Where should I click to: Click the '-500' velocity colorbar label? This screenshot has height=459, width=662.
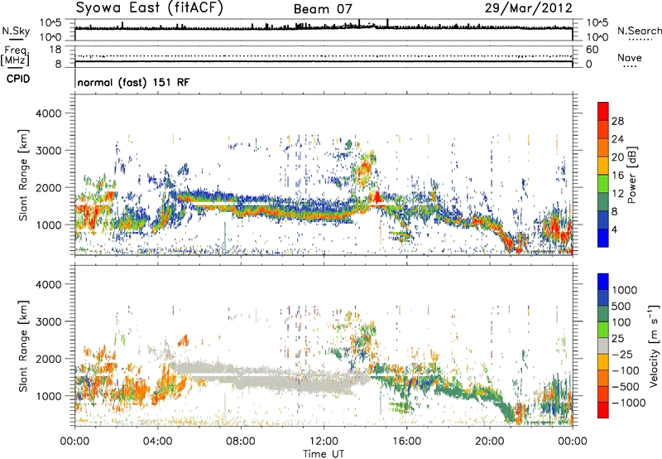pyautogui.click(x=626, y=386)
